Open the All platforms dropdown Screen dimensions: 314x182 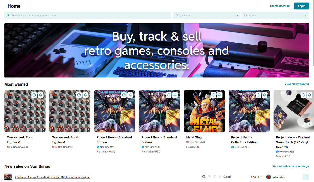pos(206,15)
